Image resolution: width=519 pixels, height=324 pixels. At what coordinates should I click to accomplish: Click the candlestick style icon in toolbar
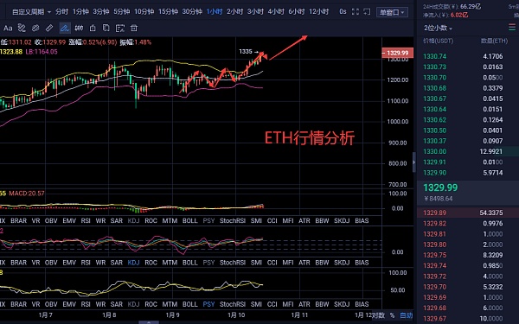pyautogui.click(x=79, y=29)
